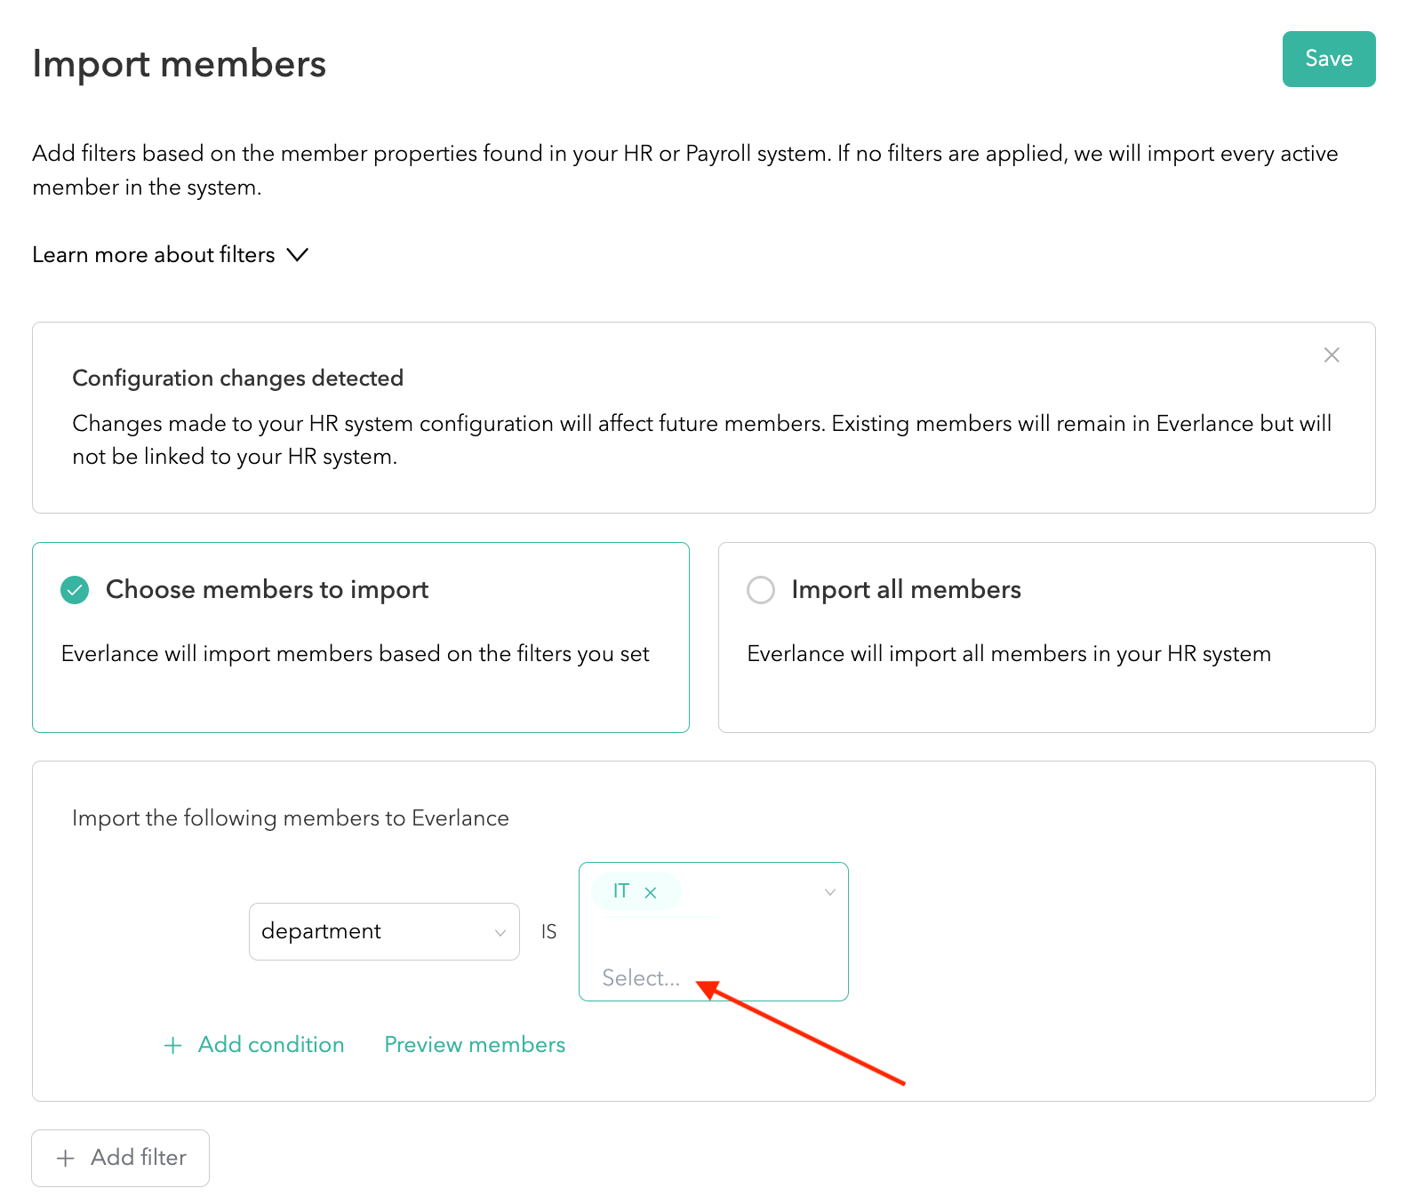The height and width of the screenshot is (1196, 1424).
Task: Click the Add condition link text
Action: tap(271, 1045)
